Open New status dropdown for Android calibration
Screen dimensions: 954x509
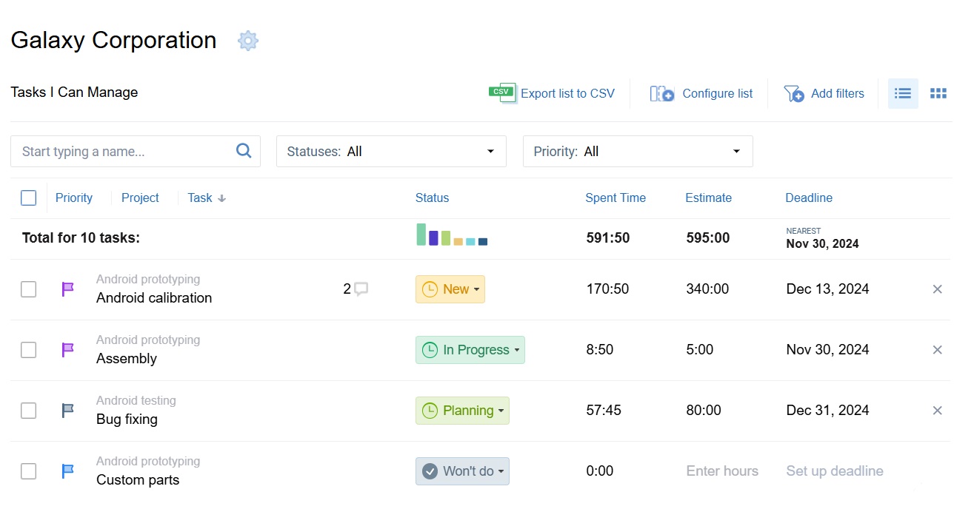tap(450, 289)
